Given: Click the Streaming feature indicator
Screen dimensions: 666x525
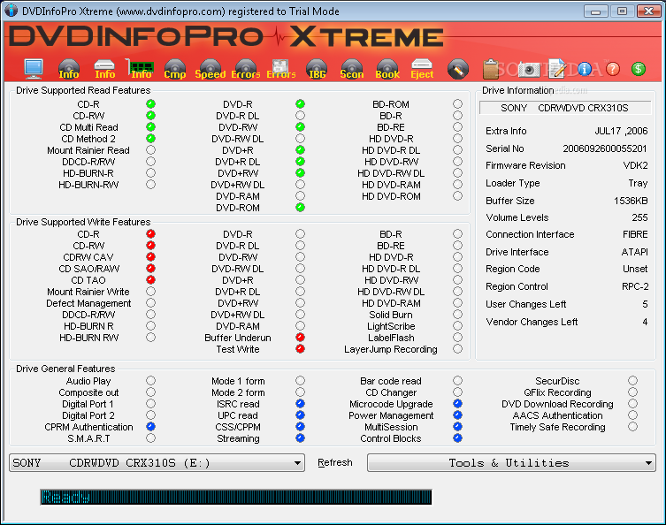Looking at the screenshot, I should coord(301,438).
